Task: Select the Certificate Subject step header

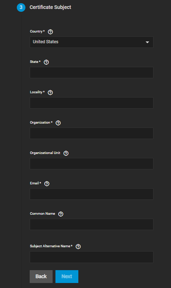Action: click(50, 7)
